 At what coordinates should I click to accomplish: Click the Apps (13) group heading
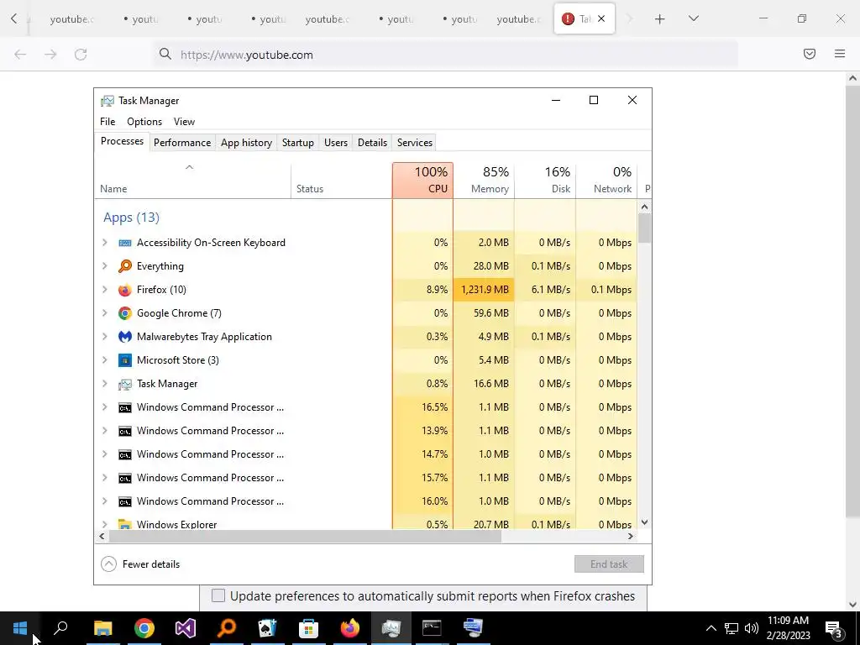coord(132,218)
